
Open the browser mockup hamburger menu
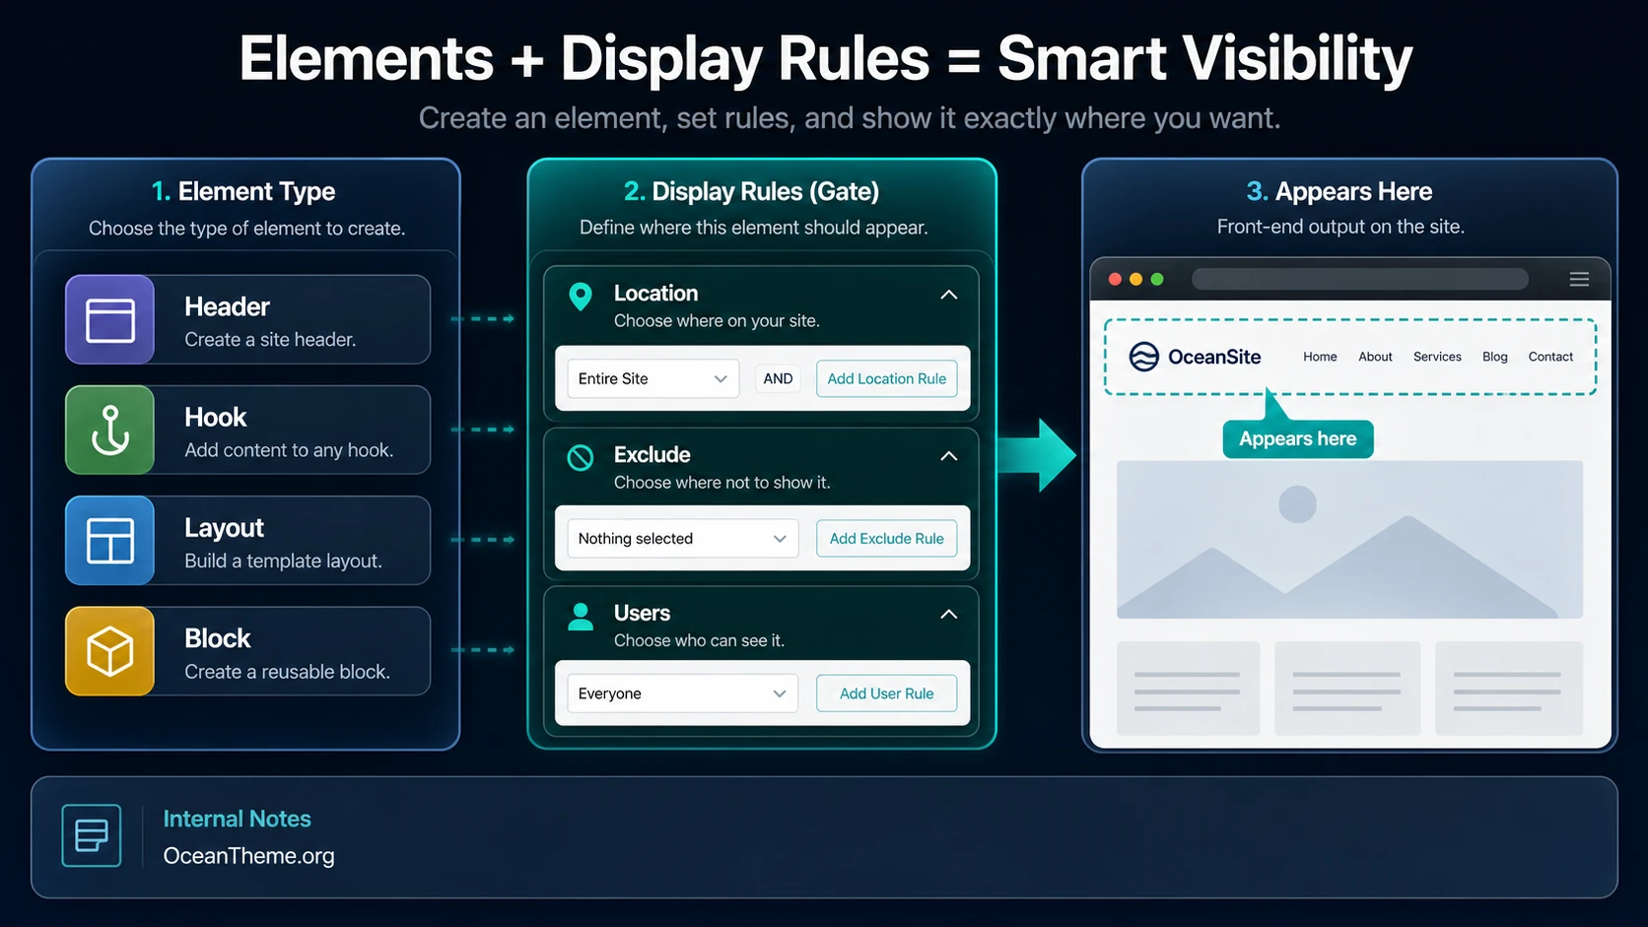1579,279
